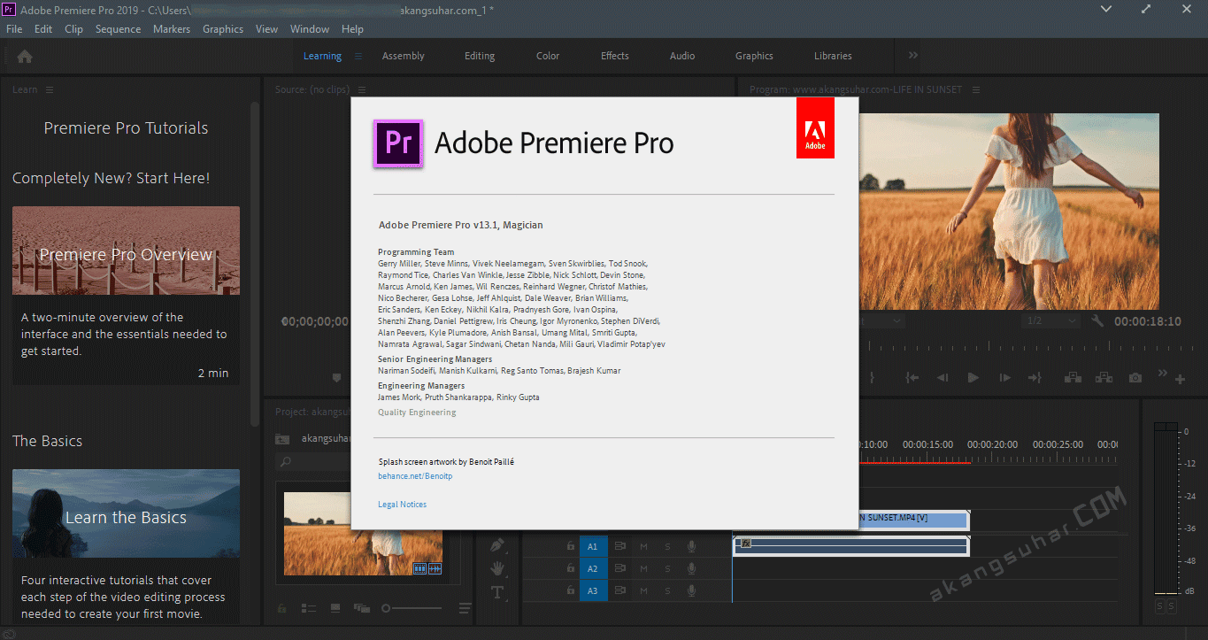Open Legal Notices link
This screenshot has width=1208, height=640.
coord(402,505)
